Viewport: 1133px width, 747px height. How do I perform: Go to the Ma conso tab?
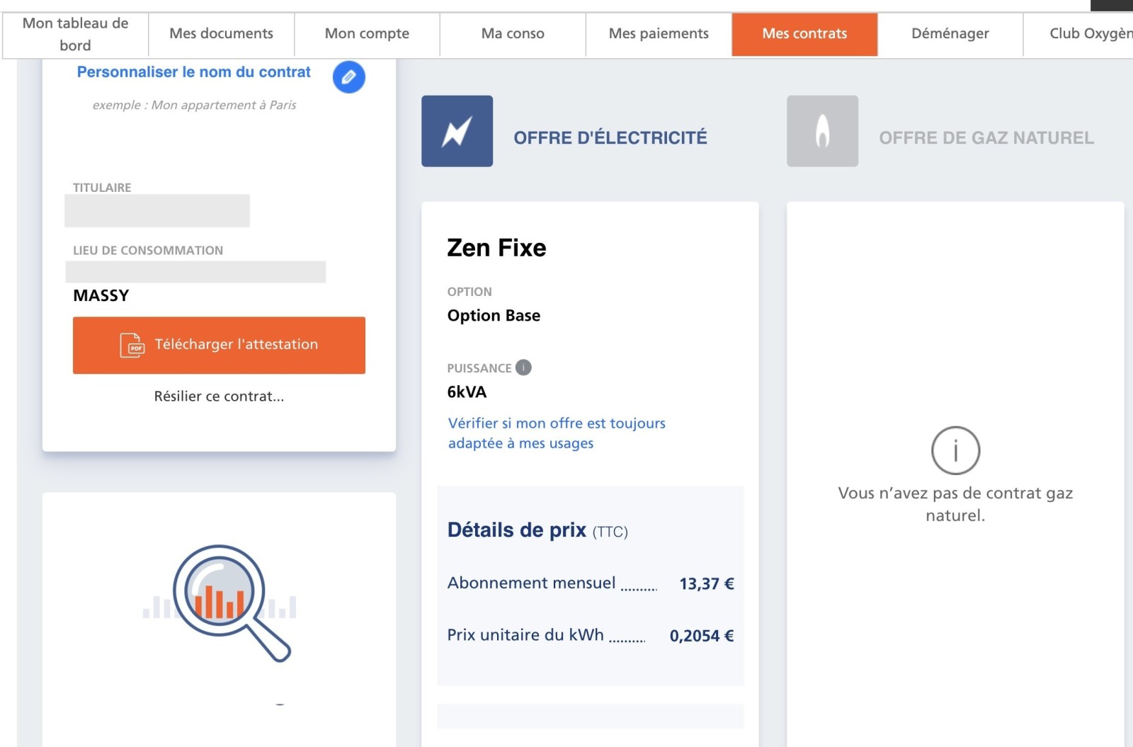[513, 34]
